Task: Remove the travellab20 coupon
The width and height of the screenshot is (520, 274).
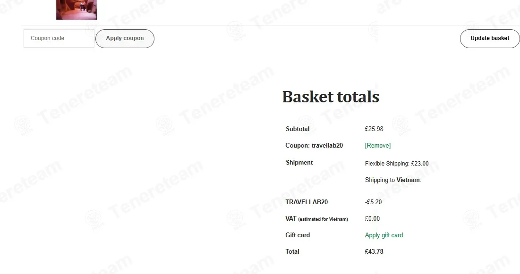Action: 378,145
